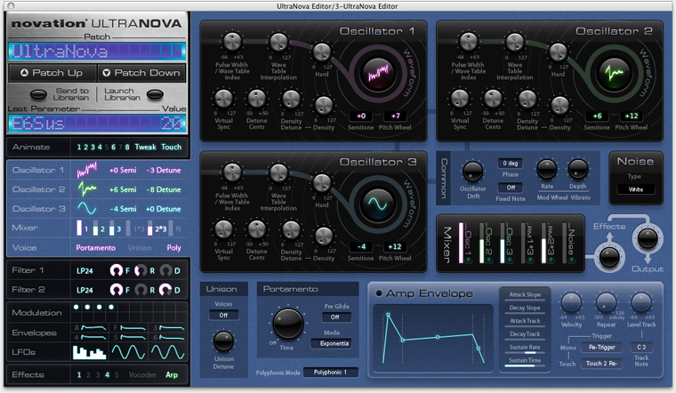
Task: Click the Portamento Time knob
Action: (x=287, y=324)
